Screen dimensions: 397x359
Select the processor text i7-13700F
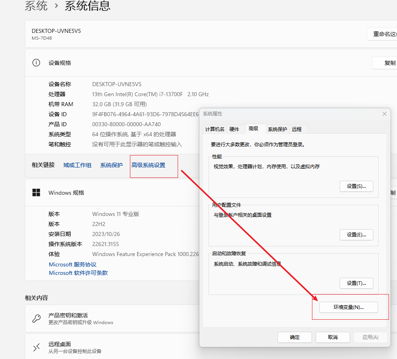pos(150,94)
